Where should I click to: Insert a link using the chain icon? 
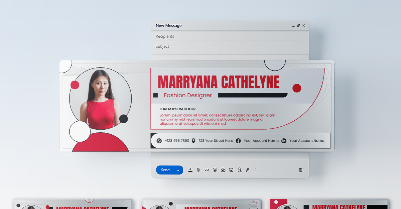(x=207, y=170)
